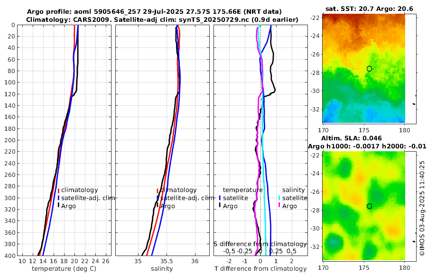This screenshot has width=427, height=275.
Task: Click the Argo profile title text
Action: point(154,12)
